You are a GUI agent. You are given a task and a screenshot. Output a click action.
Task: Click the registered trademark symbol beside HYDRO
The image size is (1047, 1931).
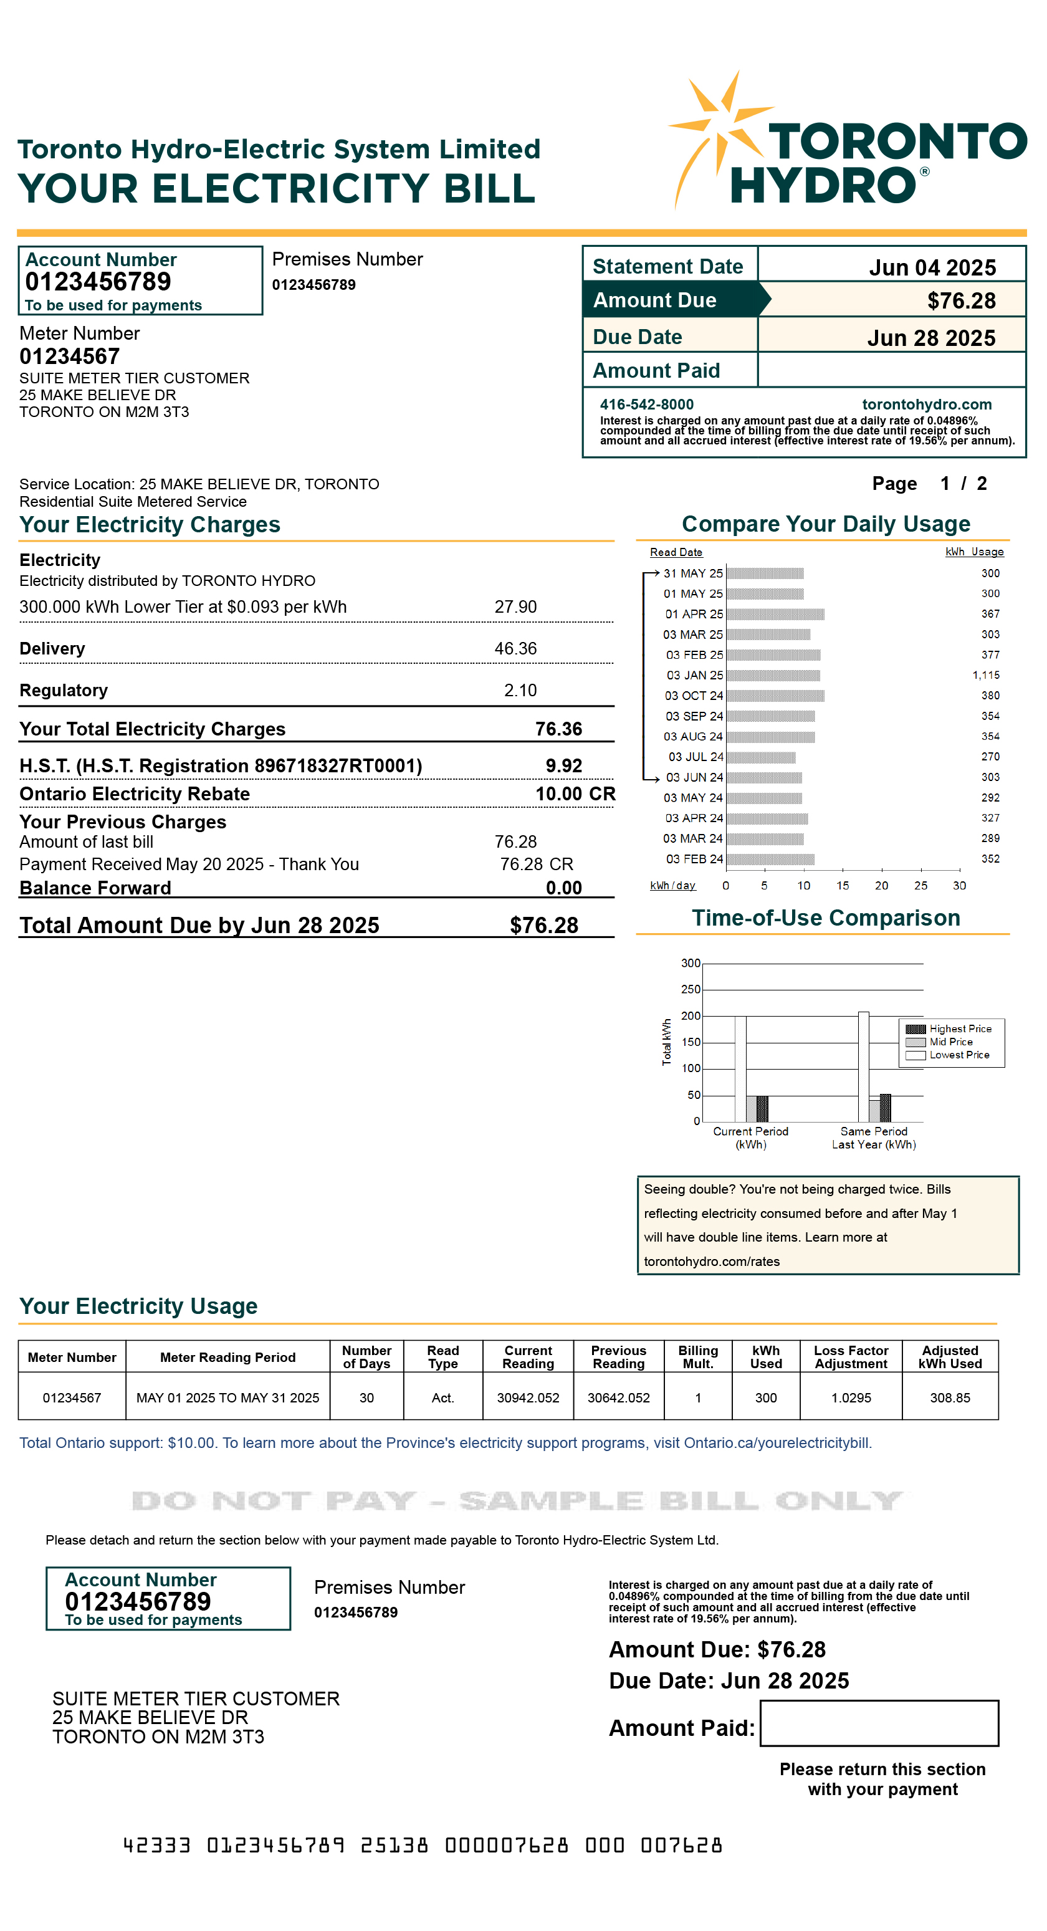coord(925,171)
